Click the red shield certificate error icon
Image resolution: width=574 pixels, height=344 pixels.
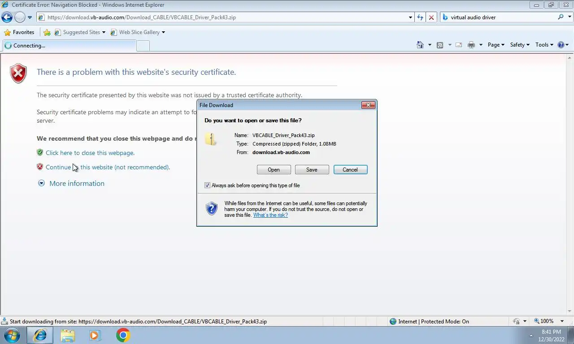[18, 73]
